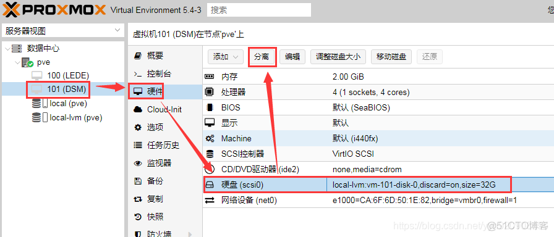Image resolution: width=554 pixels, height=237 pixels.
Task: Click the e1000=CA:6F:6D:50:1E:82 network value
Action: 425,201
